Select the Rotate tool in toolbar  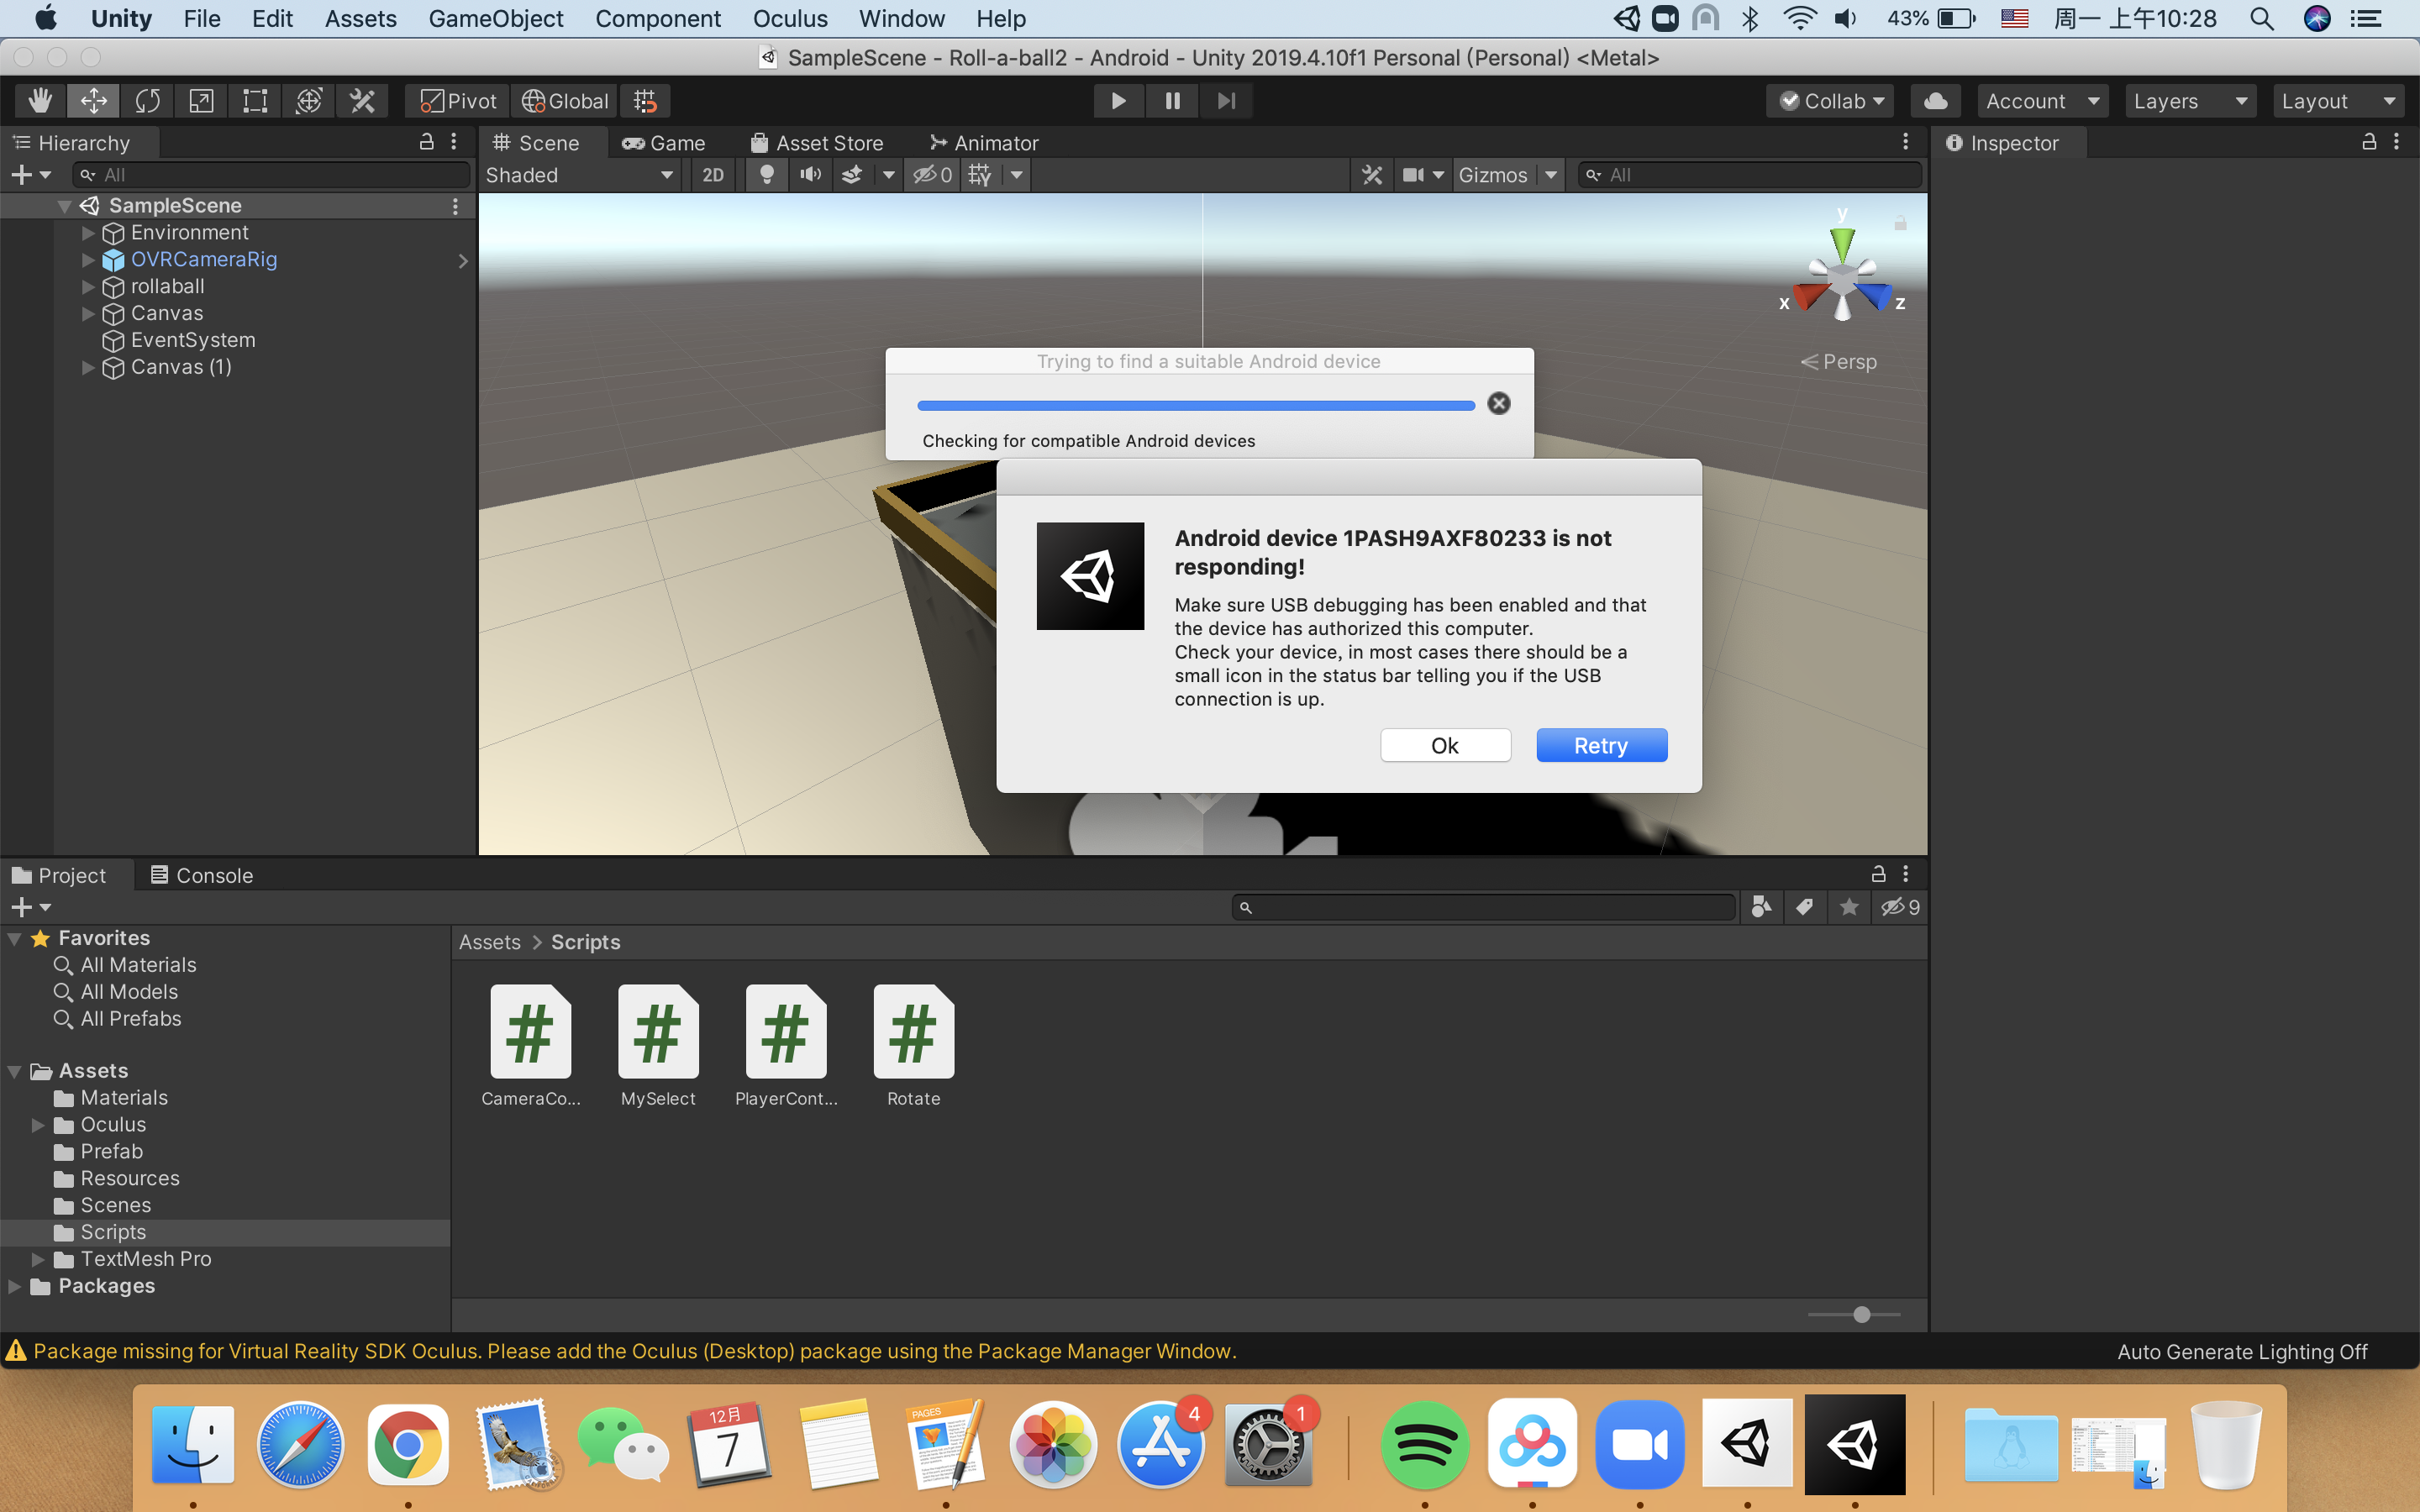148,99
